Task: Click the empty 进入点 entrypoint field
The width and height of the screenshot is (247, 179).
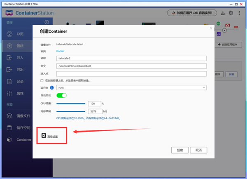Action: click(x=131, y=74)
